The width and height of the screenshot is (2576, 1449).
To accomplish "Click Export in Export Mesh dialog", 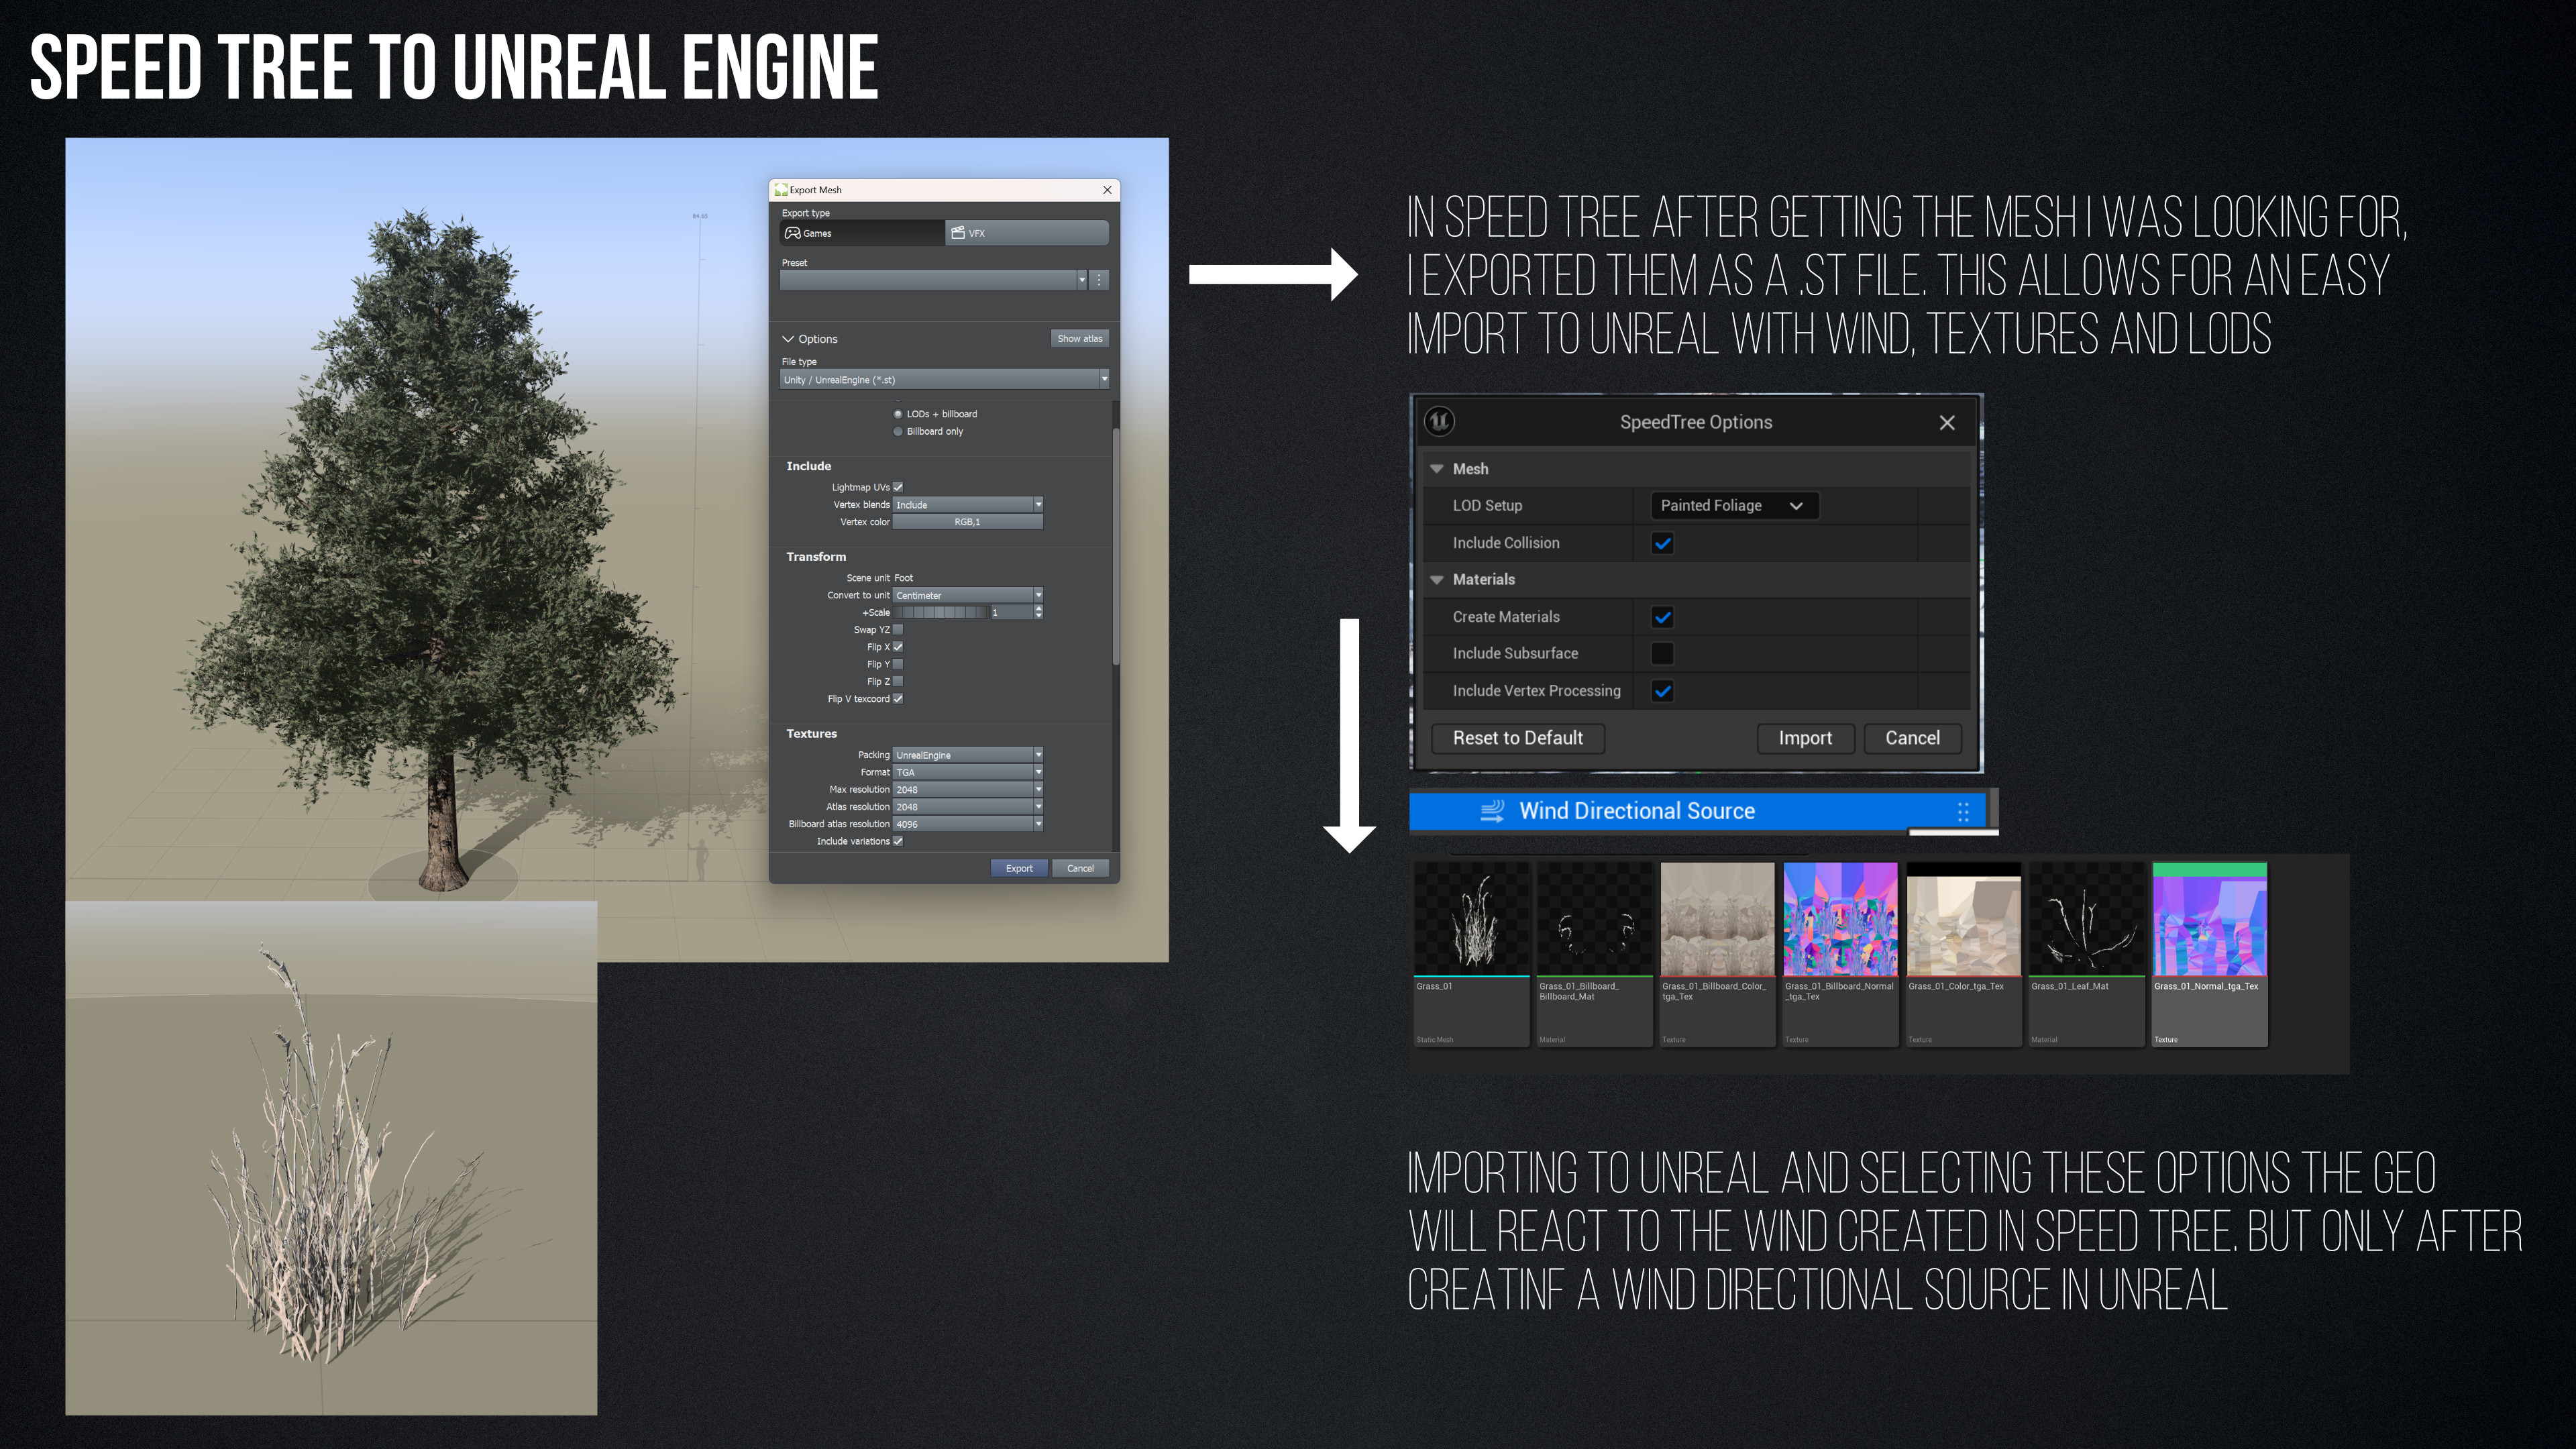I will tap(1019, 868).
